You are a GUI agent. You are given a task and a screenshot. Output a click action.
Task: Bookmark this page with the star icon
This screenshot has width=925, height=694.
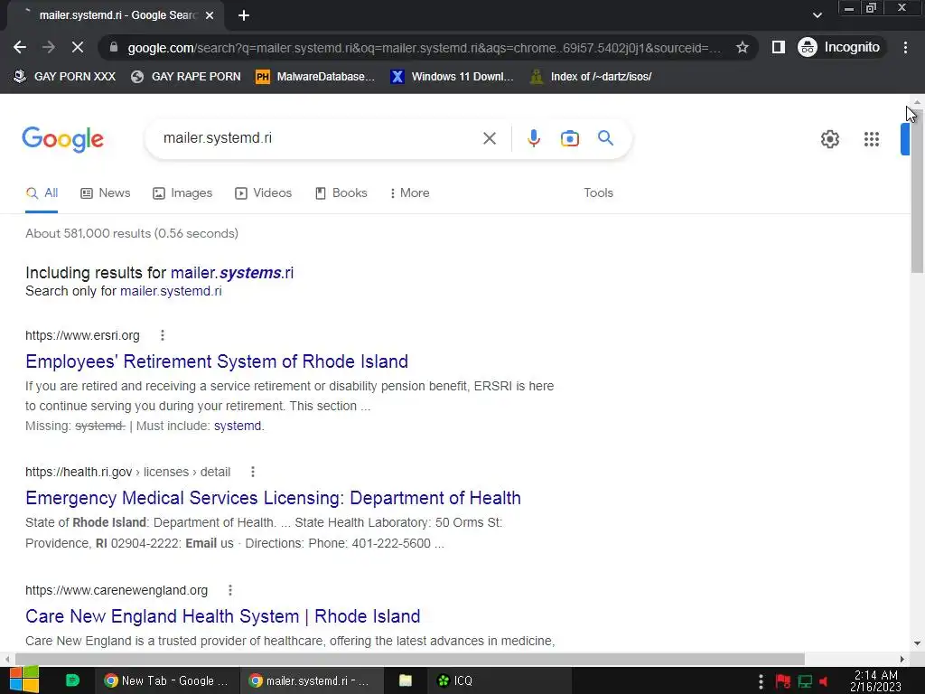point(743,47)
